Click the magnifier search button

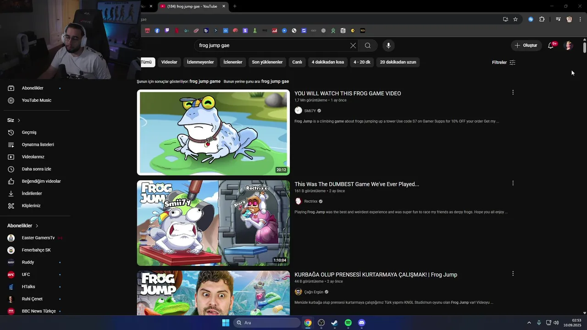point(368,45)
